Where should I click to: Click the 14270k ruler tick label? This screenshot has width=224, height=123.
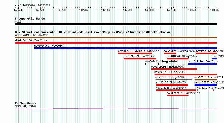pos(84,10)
